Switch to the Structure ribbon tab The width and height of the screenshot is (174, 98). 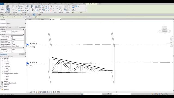coord(15,4)
